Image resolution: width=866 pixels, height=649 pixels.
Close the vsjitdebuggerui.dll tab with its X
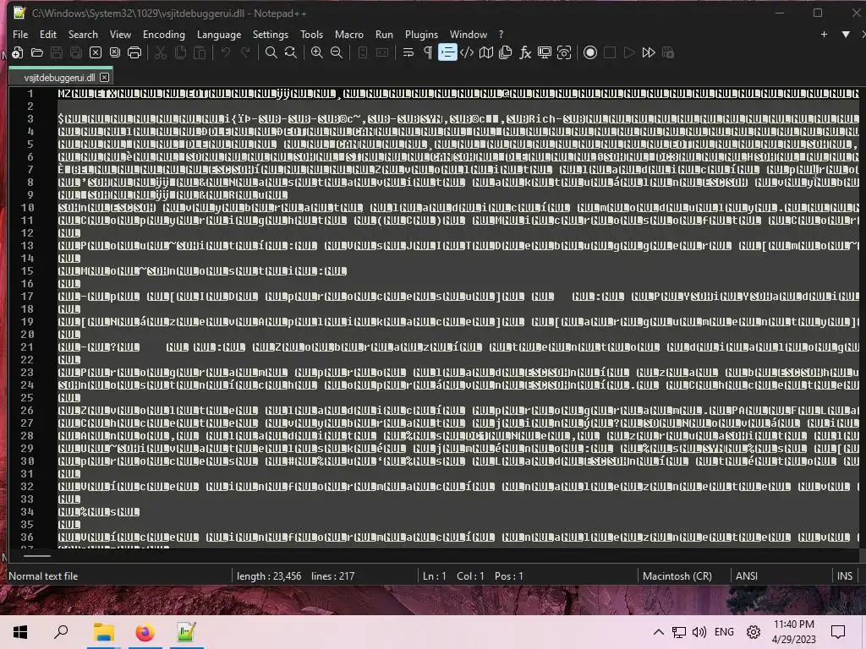click(104, 77)
